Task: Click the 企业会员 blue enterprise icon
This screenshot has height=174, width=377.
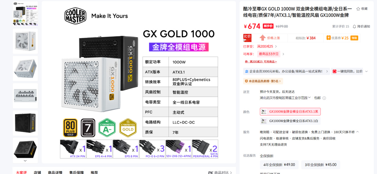Action: pos(247,71)
